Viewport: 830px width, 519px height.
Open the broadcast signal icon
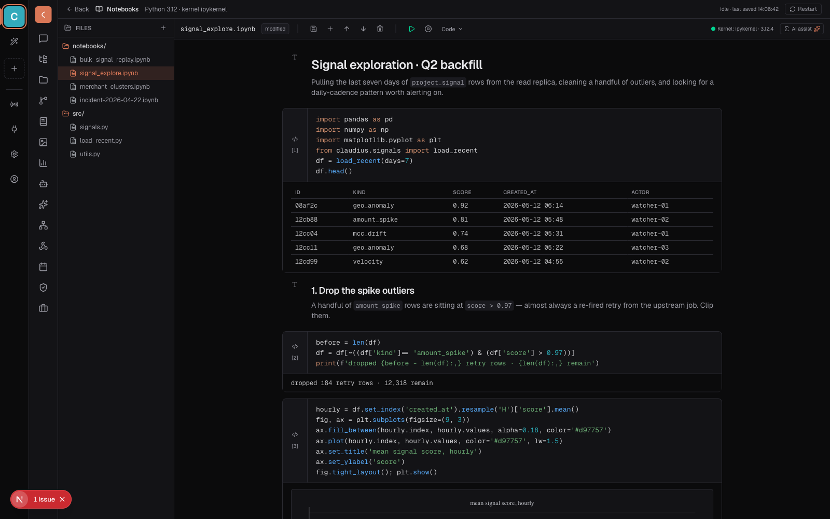14,104
